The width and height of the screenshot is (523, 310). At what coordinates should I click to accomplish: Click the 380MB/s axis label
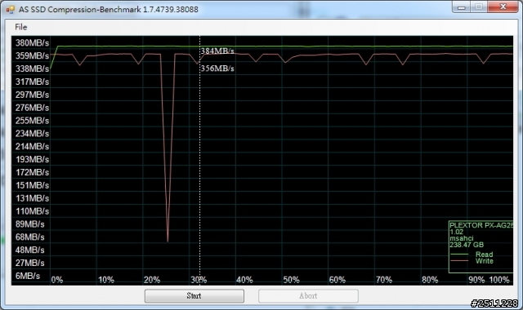point(32,43)
